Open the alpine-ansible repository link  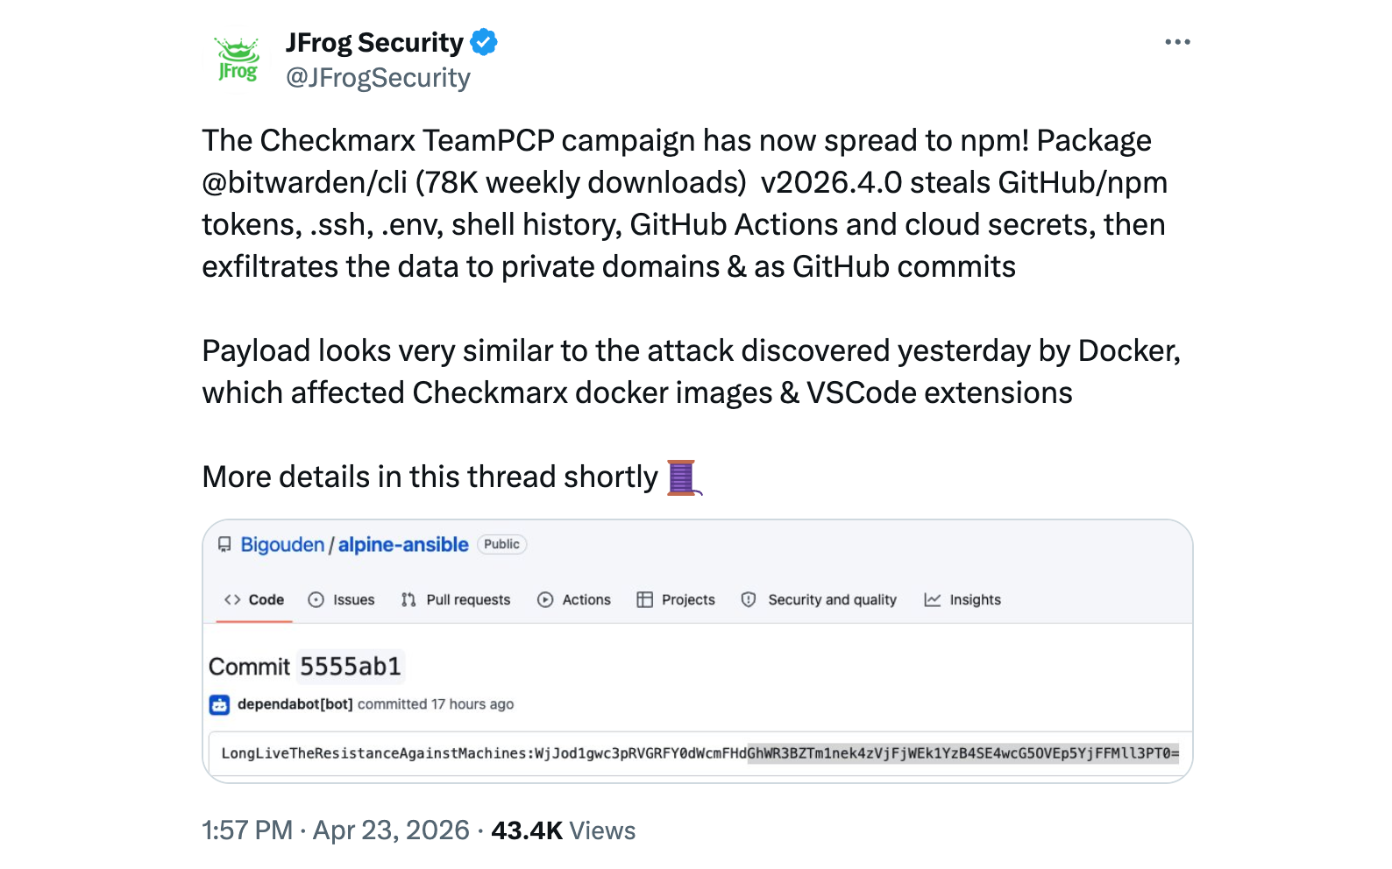pyautogui.click(x=402, y=544)
